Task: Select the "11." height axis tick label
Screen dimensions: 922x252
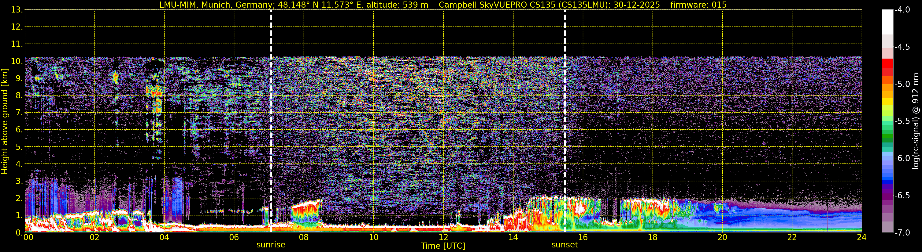Action: pyautogui.click(x=17, y=44)
